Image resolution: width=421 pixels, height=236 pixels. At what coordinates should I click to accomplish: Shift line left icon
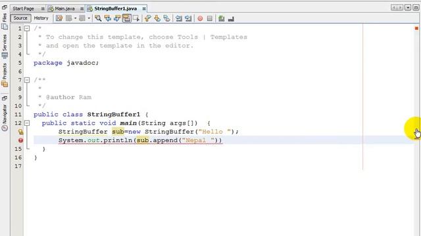[x=178, y=18]
